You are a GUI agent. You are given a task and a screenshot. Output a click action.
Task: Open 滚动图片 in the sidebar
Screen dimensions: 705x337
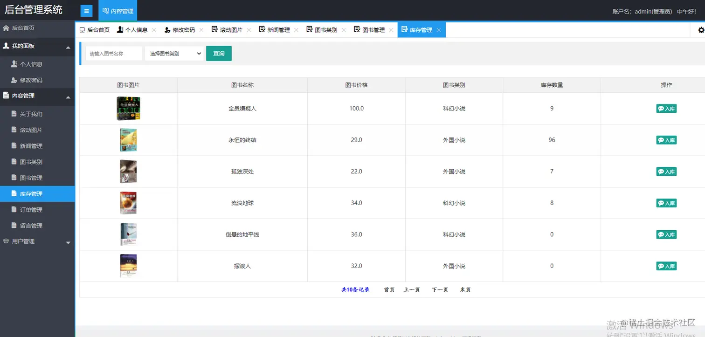click(x=37, y=130)
